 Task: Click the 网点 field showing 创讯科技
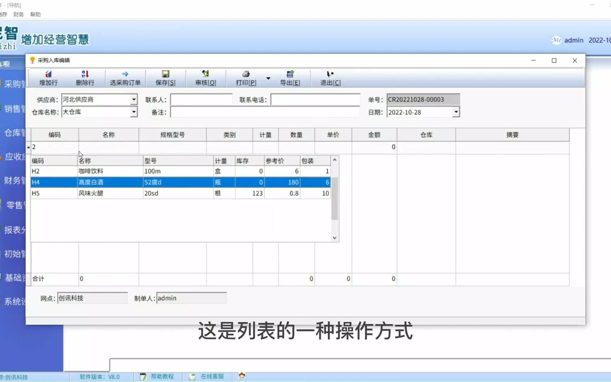(x=92, y=298)
